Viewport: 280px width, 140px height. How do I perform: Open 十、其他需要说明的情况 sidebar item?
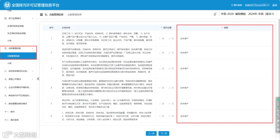click(16, 104)
